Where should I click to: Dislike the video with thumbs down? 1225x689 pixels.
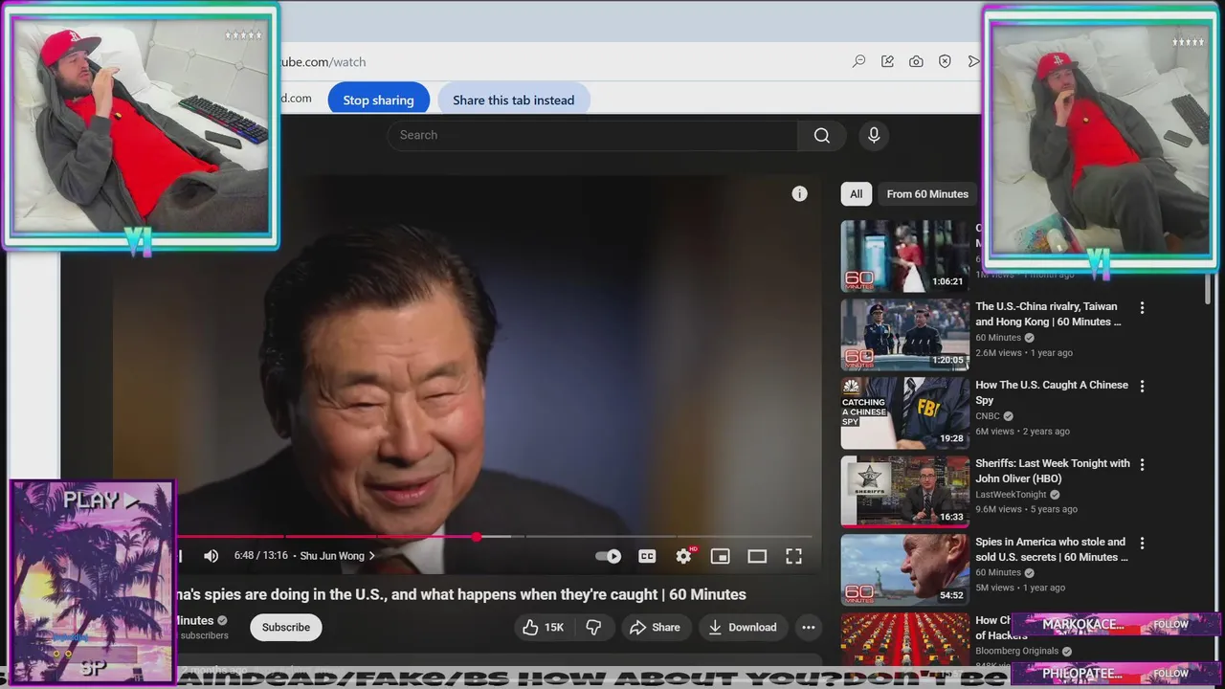(x=593, y=627)
